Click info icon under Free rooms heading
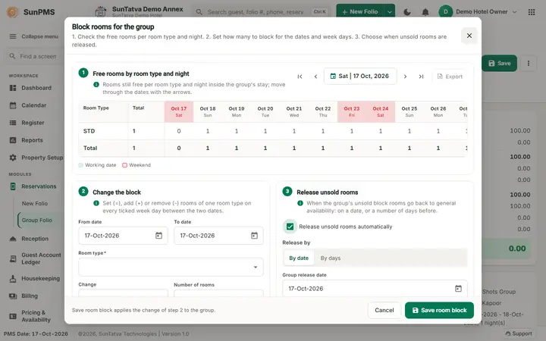Image resolution: width=546 pixels, height=341 pixels. coord(96,85)
